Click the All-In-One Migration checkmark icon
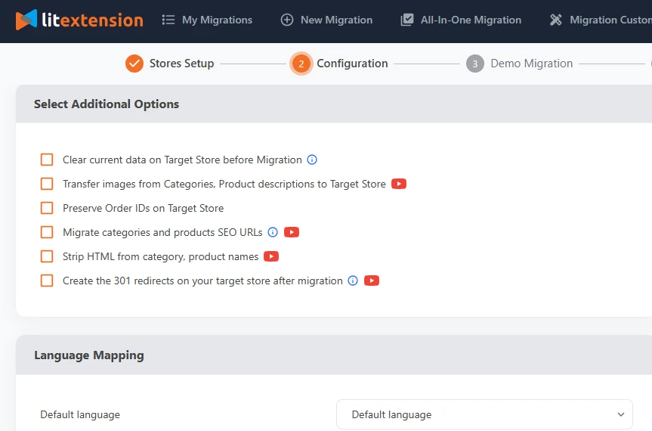The image size is (652, 431). (x=407, y=20)
